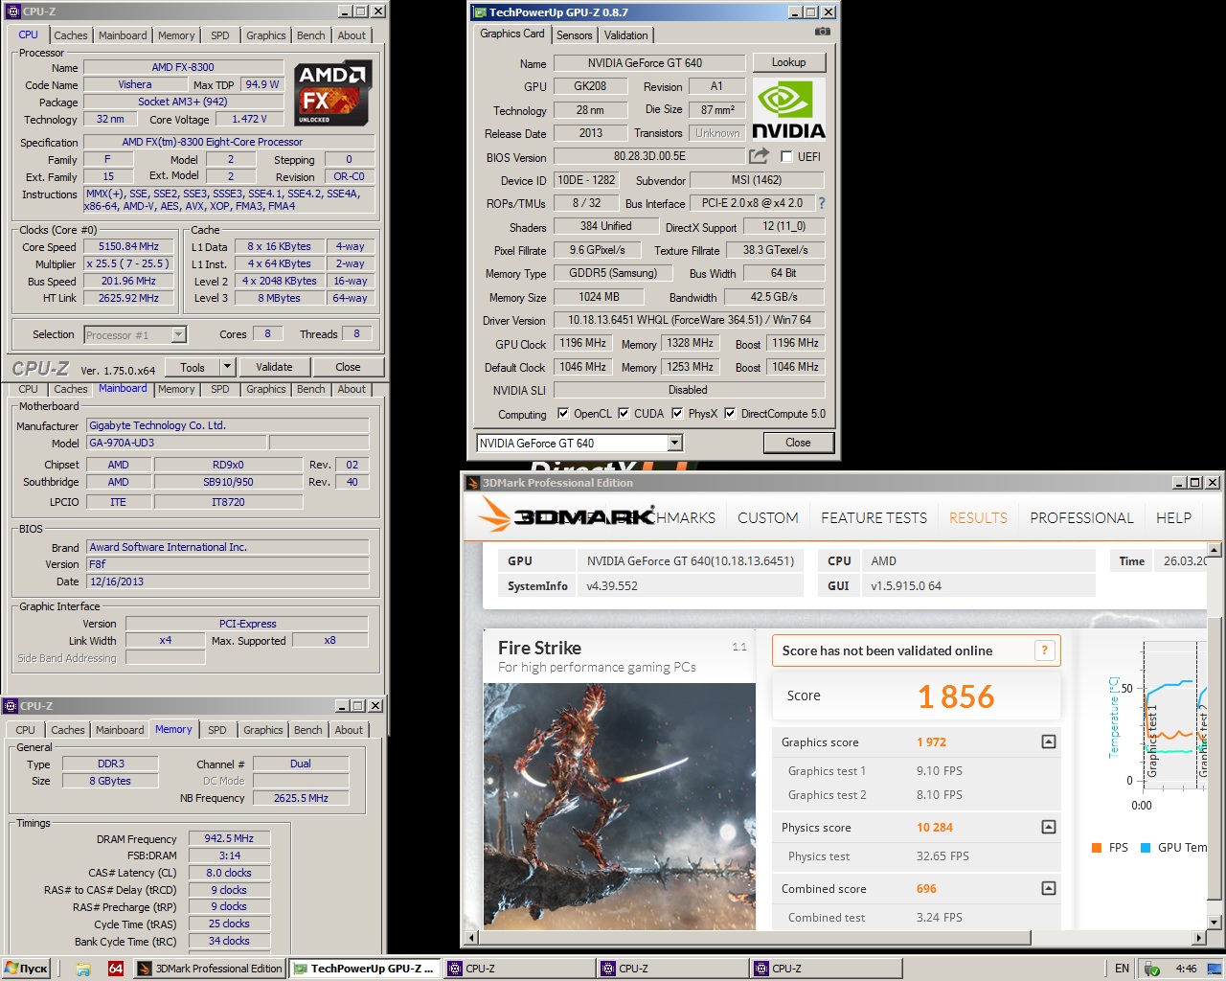Click the Tools button in CPU-Z
The width and height of the screenshot is (1226, 981).
[x=193, y=367]
